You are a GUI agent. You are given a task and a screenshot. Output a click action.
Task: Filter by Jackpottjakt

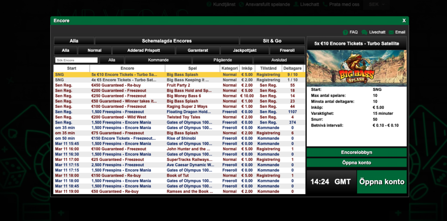pos(245,50)
